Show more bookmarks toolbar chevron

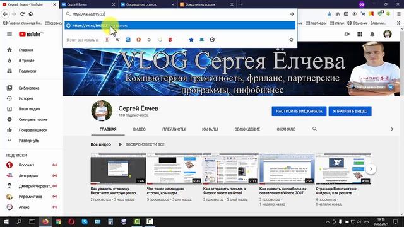(x=399, y=23)
